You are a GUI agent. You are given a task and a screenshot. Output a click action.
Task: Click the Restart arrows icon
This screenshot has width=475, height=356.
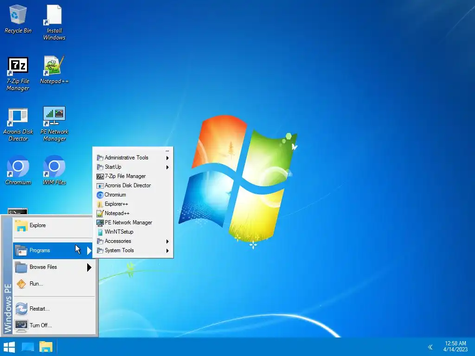pos(21,309)
